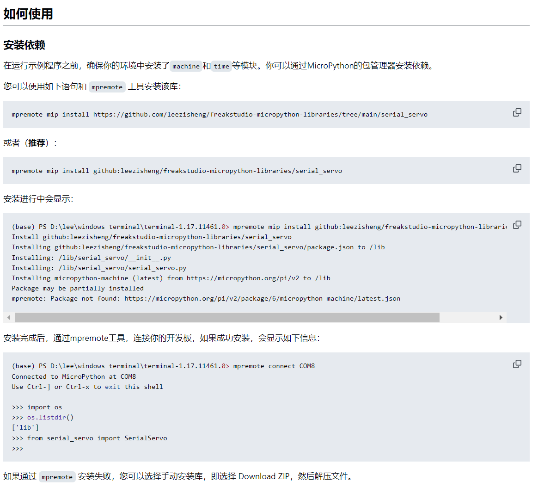Copy the installation progress output block
538x487 pixels.
(517, 225)
